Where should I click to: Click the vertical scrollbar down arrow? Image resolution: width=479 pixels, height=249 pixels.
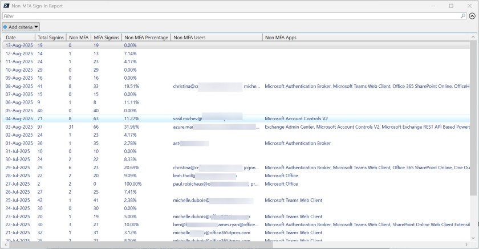click(473, 238)
